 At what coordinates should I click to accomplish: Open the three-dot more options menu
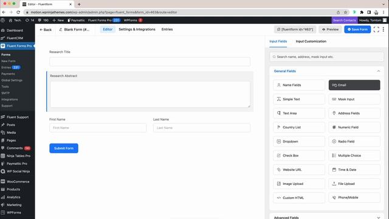coord(384,29)
